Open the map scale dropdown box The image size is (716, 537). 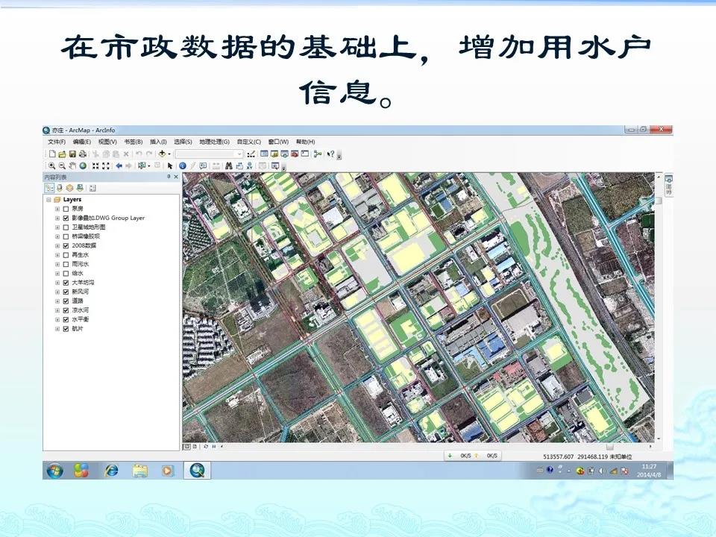click(x=239, y=154)
